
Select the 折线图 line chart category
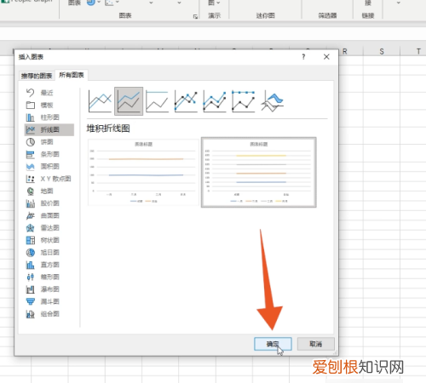tap(49, 129)
